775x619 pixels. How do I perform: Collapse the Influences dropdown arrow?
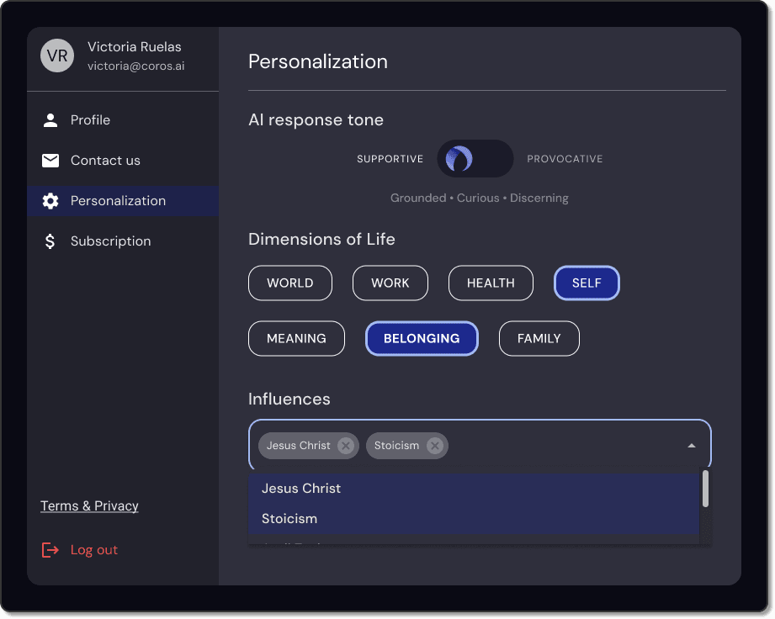click(x=692, y=446)
